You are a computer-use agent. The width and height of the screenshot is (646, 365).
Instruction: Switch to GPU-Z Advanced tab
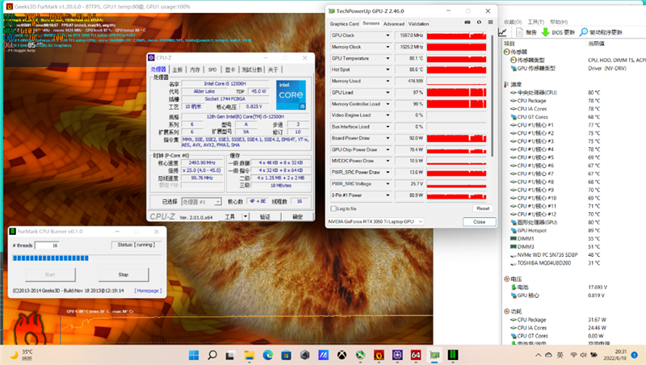[394, 24]
